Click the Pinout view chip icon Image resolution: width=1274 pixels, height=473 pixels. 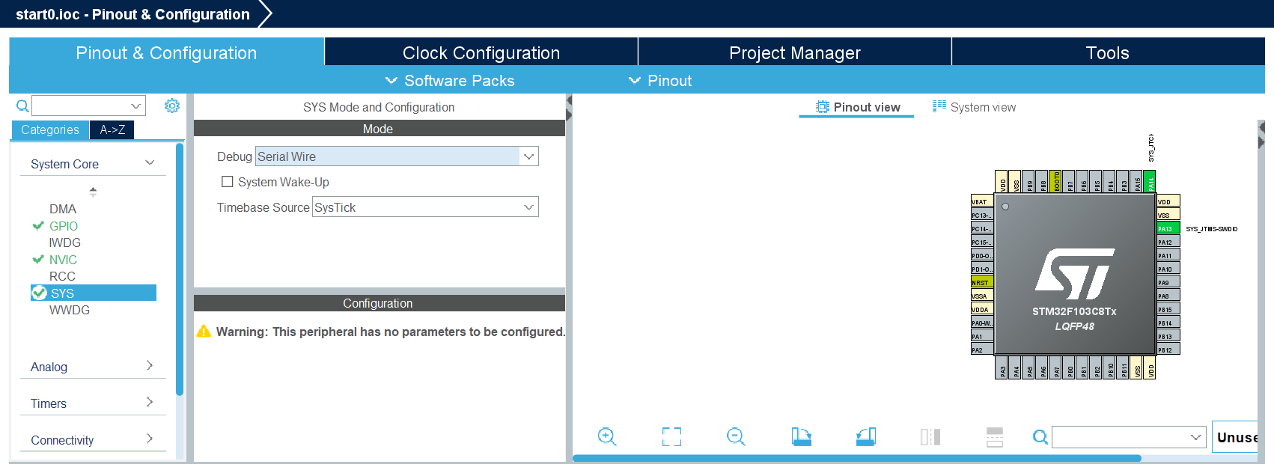coord(823,107)
